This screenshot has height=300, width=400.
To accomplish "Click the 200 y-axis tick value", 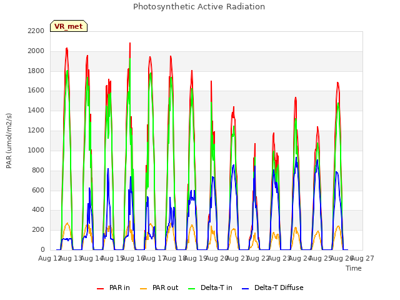I will tap(38, 230).
